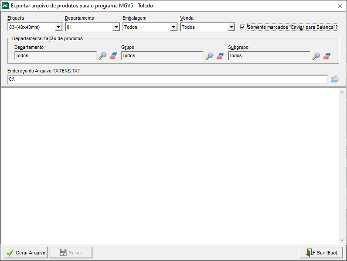Clear Subgrupo filter with eraser icon
Viewport: 347px width, 261px height.
tap(327, 56)
